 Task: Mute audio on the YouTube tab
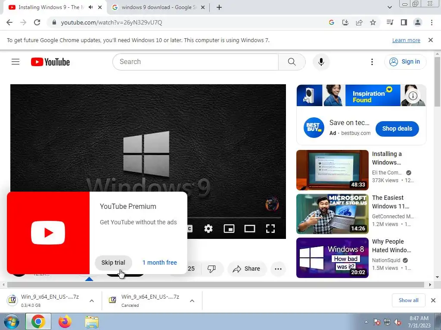click(x=90, y=7)
